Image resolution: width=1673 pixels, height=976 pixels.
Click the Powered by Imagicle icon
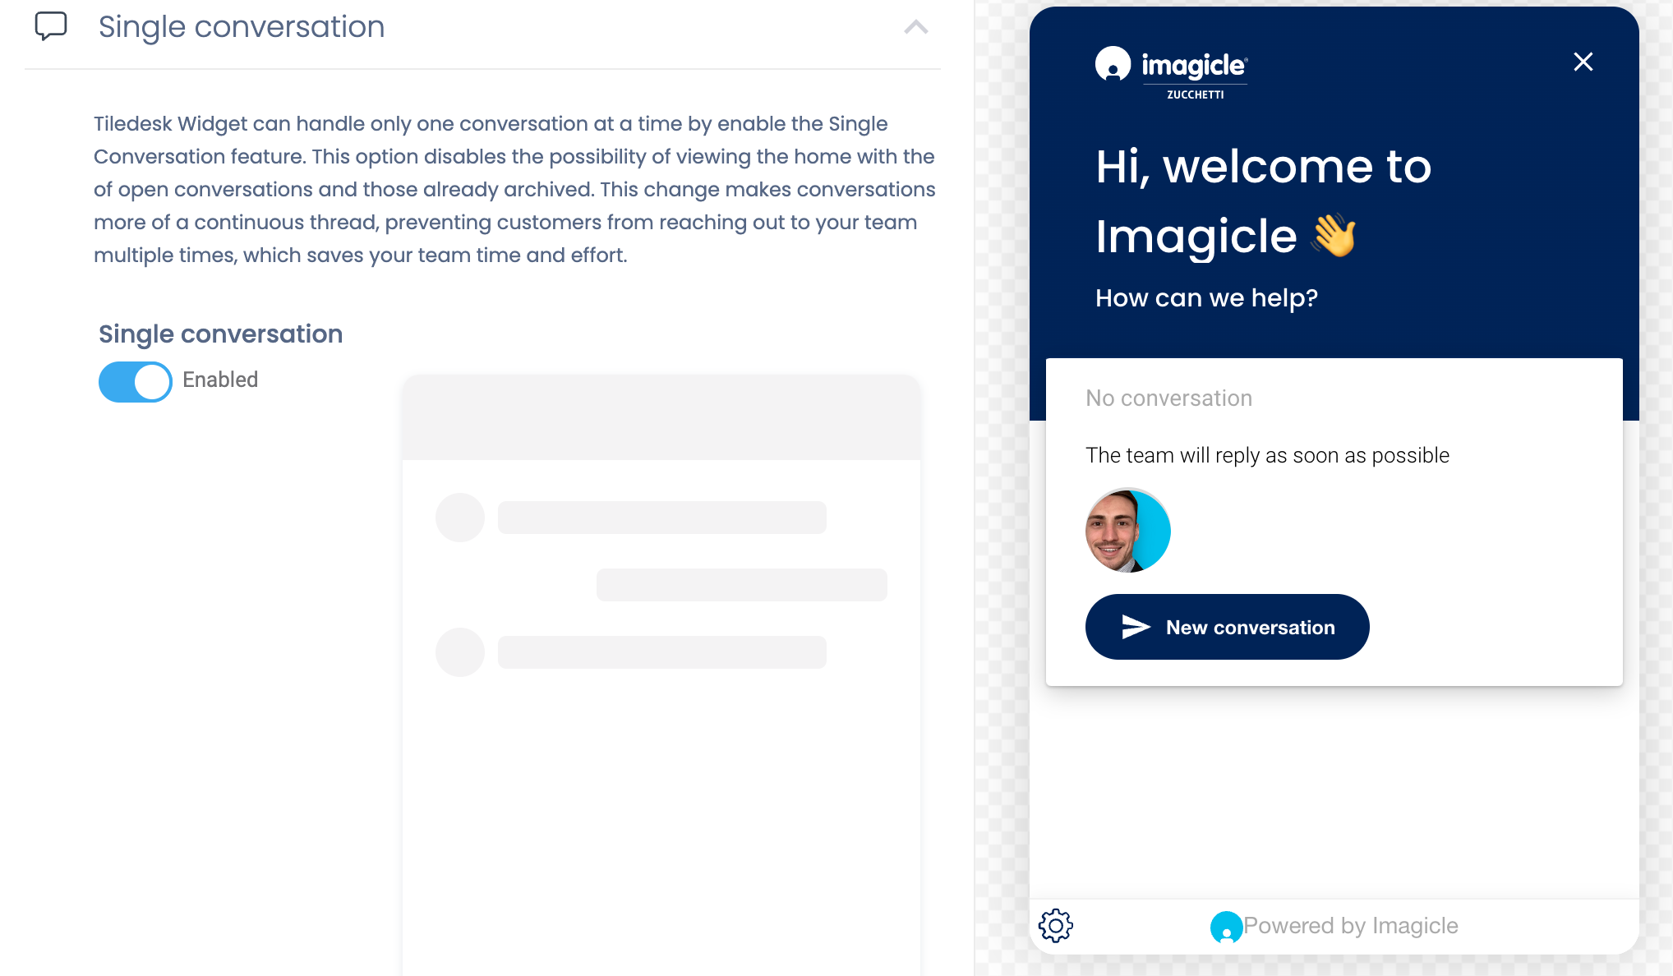[x=1227, y=926]
